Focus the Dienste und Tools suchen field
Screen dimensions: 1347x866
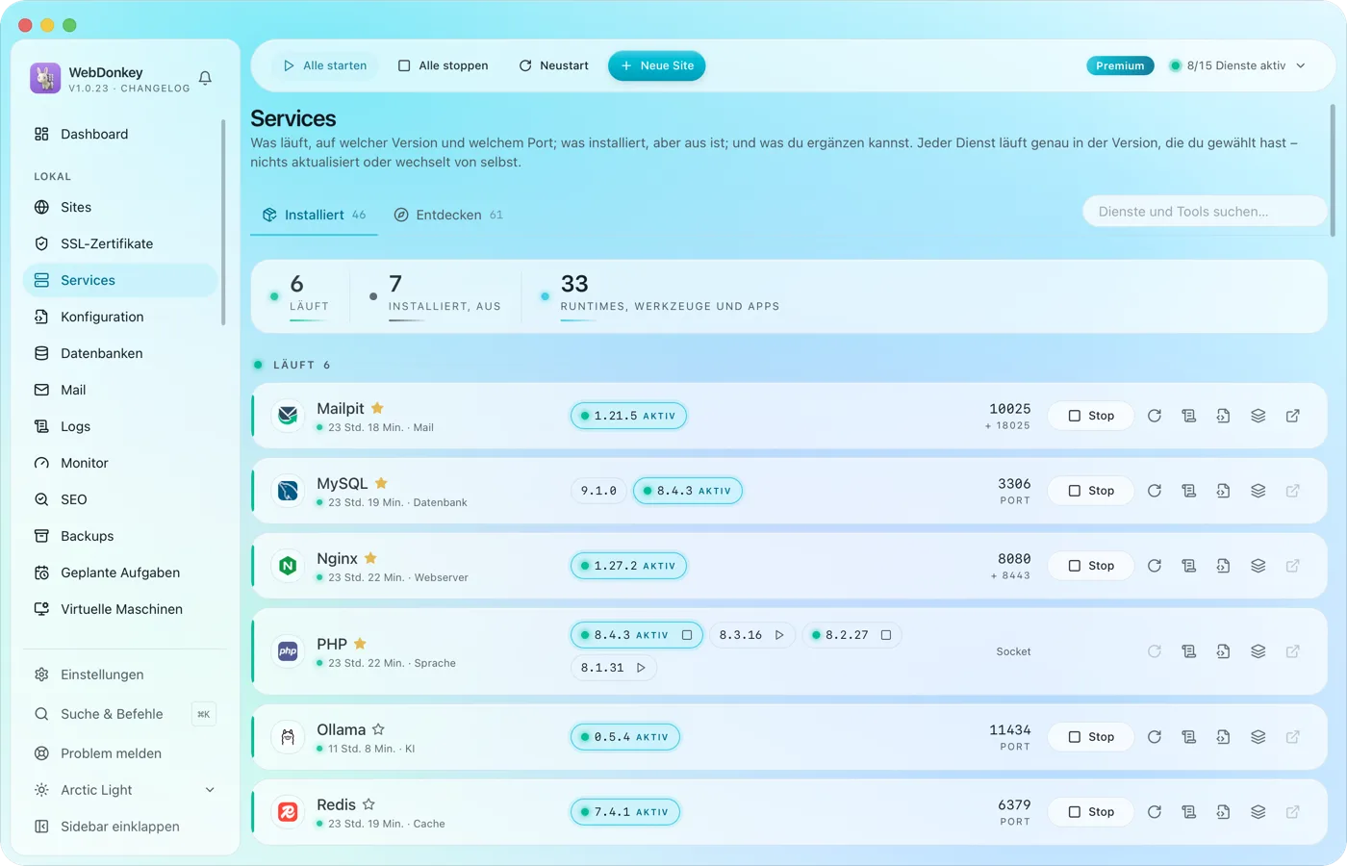pyautogui.click(x=1205, y=212)
